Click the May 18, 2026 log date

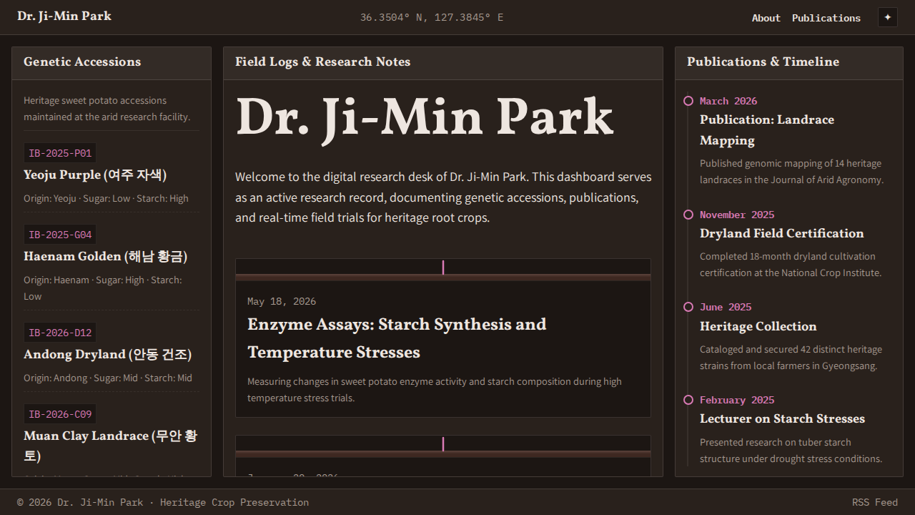click(x=282, y=301)
